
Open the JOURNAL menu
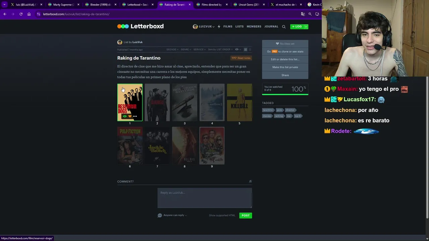coord(271,26)
